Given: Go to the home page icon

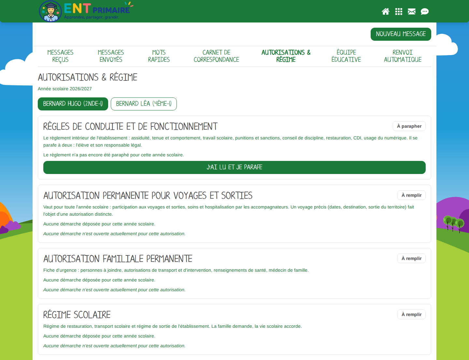Looking at the screenshot, I should 386,12.
